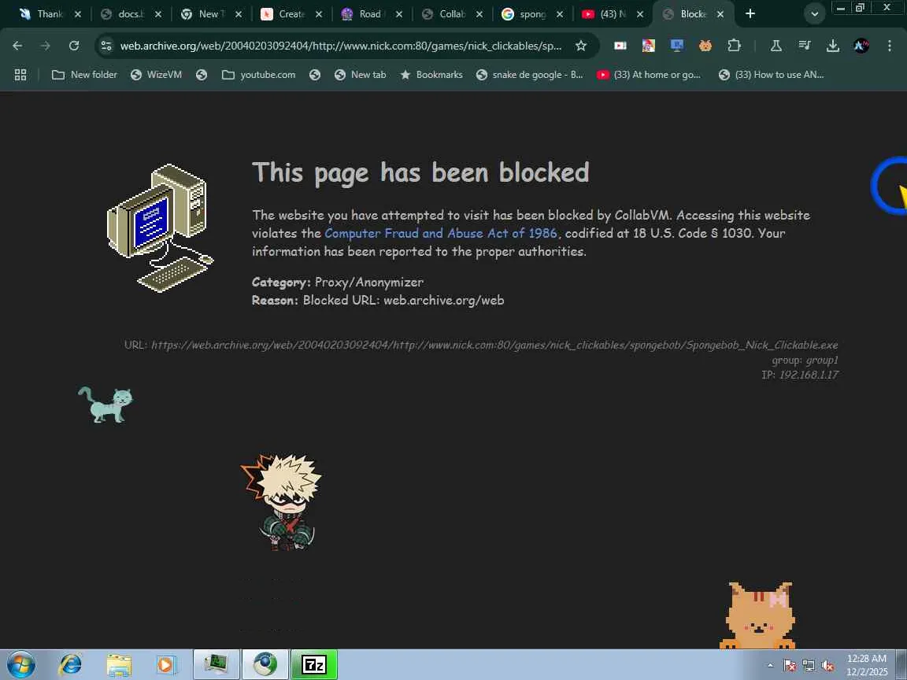Image resolution: width=907 pixels, height=680 pixels.
Task: Click the spiky-haired character sprite
Action: point(281,502)
